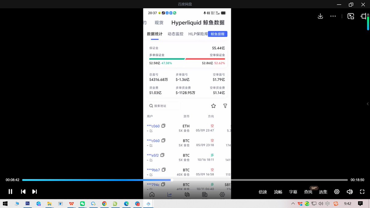Viewport: 370px width, 208px height.
Task: Open settings gear in bottom navigation bar
Action: tap(222, 194)
